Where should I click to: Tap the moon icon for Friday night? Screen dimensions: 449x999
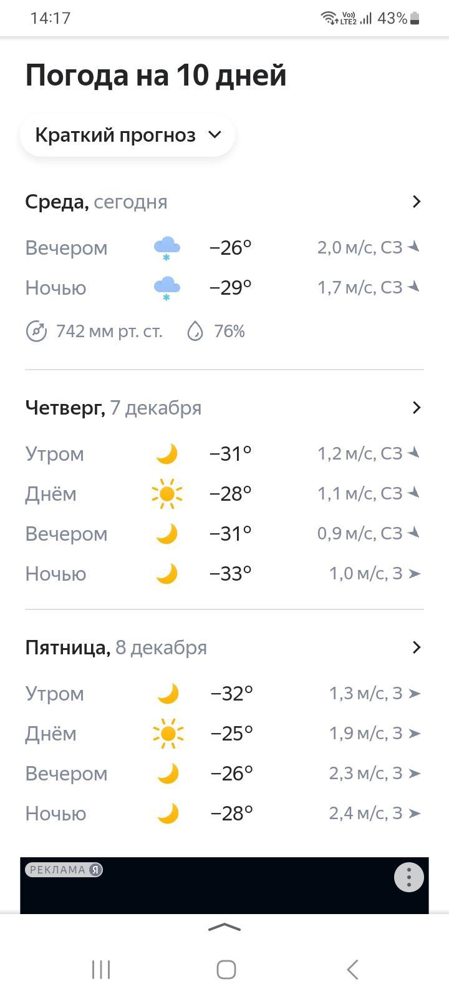click(168, 814)
